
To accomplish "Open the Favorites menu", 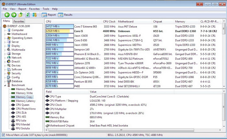I will click(x=34, y=9).
